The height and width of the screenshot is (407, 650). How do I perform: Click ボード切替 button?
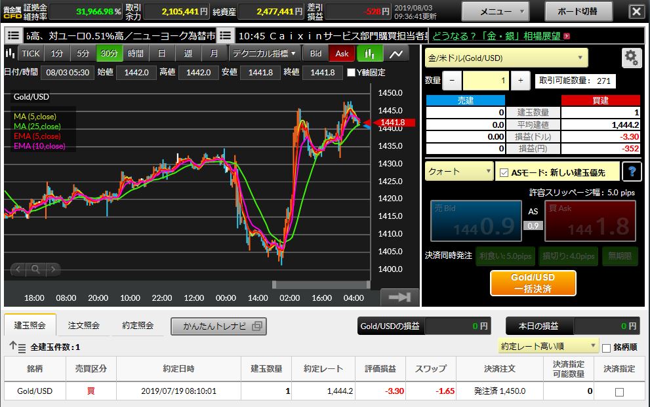578,12
